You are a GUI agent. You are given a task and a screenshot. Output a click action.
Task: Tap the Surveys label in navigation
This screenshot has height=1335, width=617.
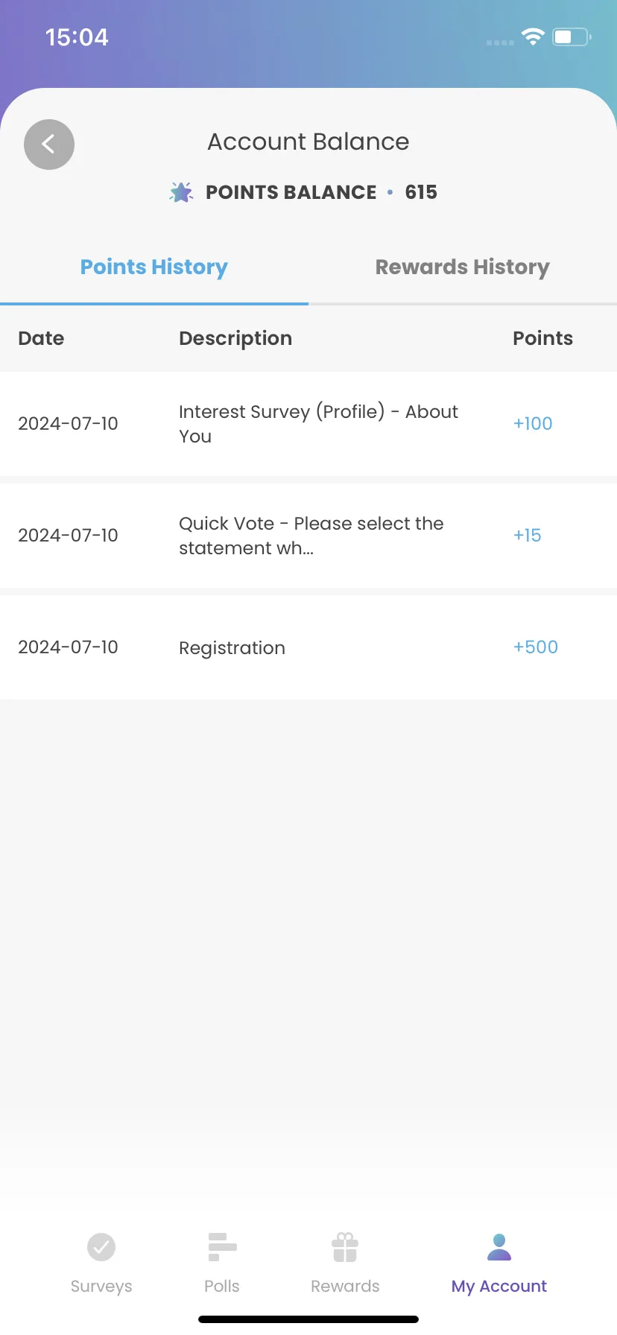click(x=101, y=1287)
